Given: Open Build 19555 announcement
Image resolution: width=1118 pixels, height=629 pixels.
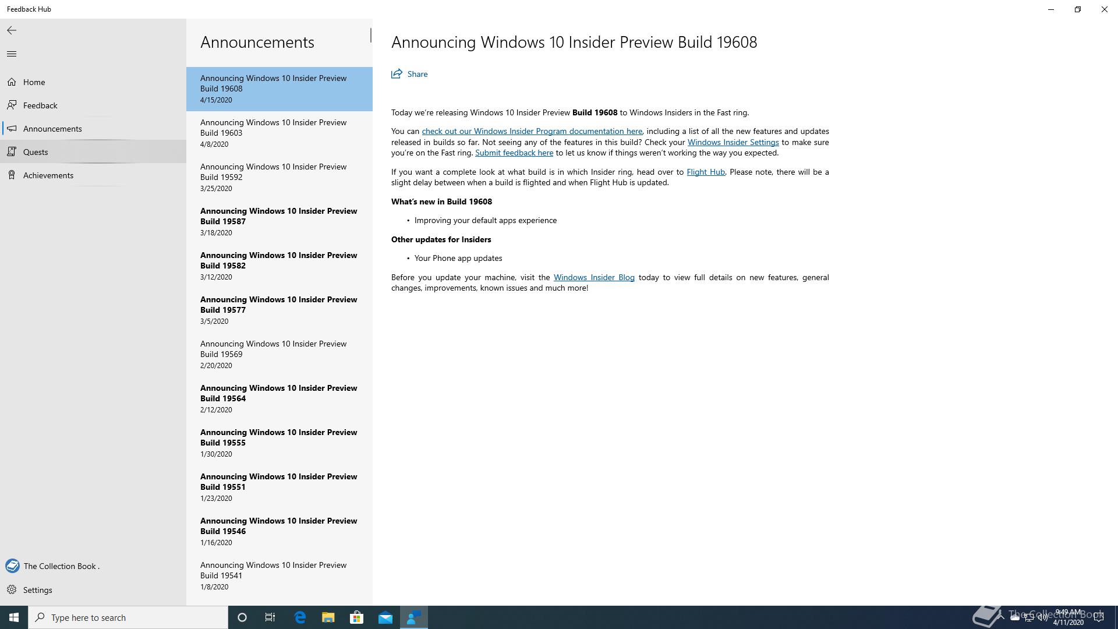Looking at the screenshot, I should tap(279, 443).
